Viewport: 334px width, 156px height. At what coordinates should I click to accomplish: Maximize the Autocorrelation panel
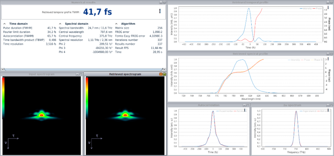click(248, 105)
